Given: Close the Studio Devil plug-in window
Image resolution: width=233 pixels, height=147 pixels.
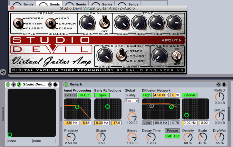Looking at the screenshot, I should coord(12,8).
